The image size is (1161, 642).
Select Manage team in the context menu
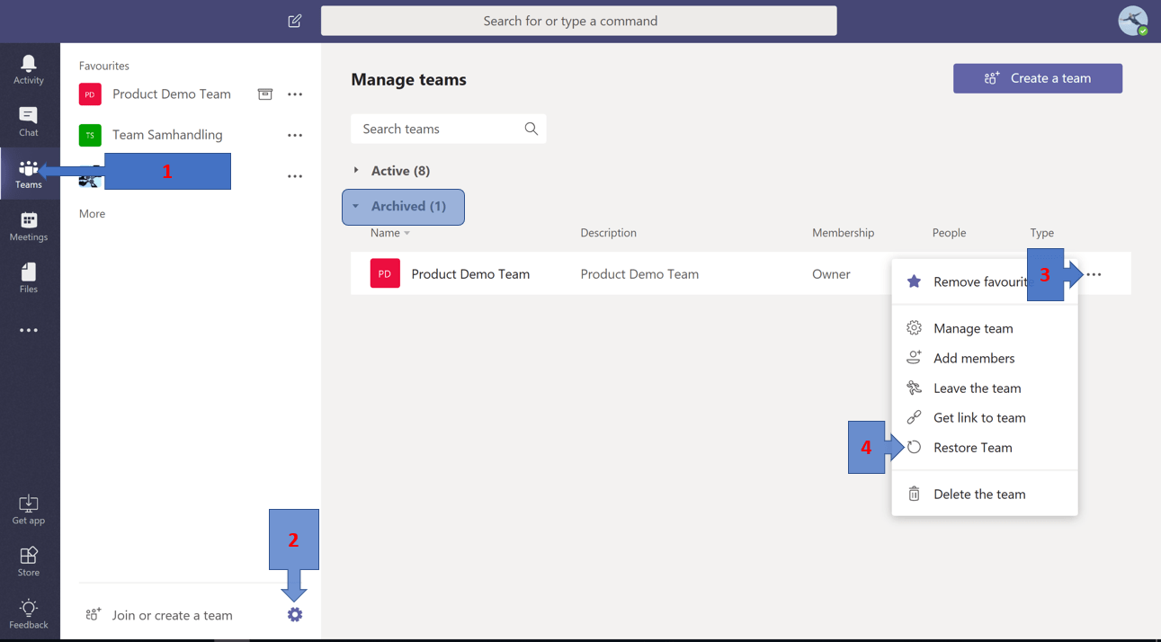tap(972, 329)
